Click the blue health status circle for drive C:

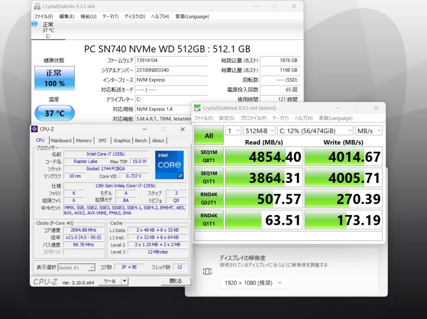(34, 24)
